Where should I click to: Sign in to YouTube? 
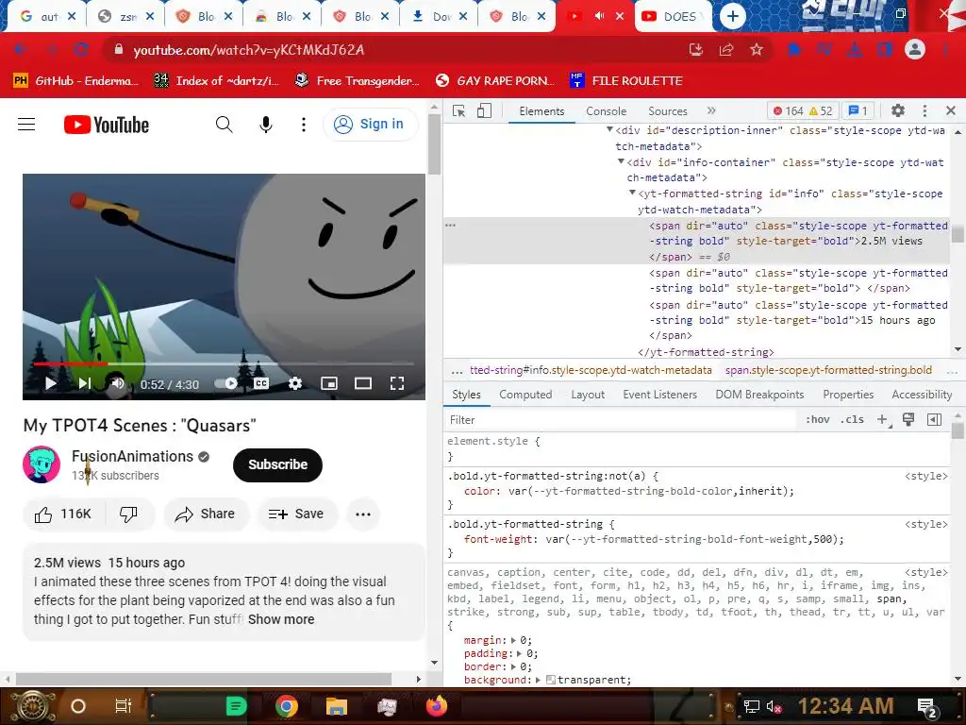369,124
